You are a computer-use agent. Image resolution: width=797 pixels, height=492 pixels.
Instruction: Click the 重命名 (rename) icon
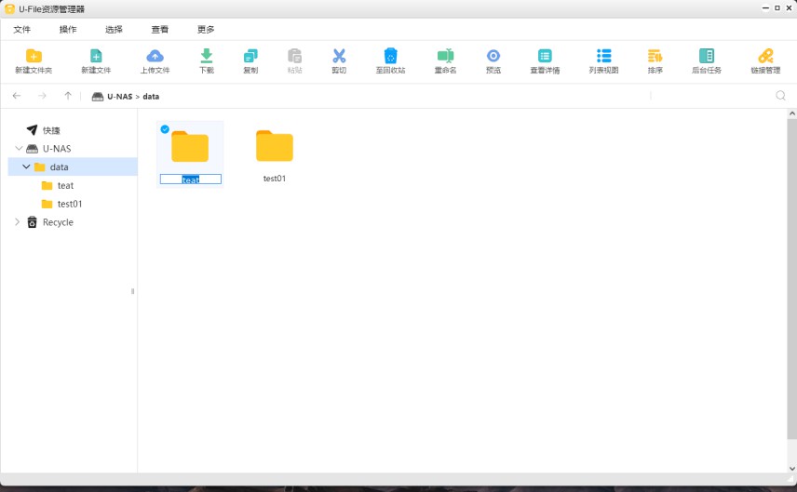[x=445, y=57]
